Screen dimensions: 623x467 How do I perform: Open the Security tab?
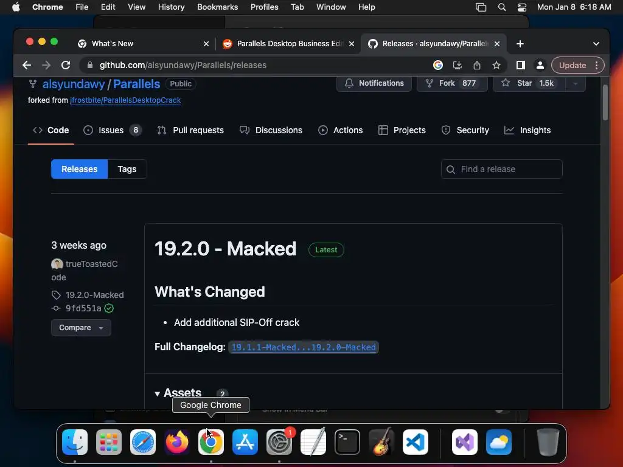(465, 130)
